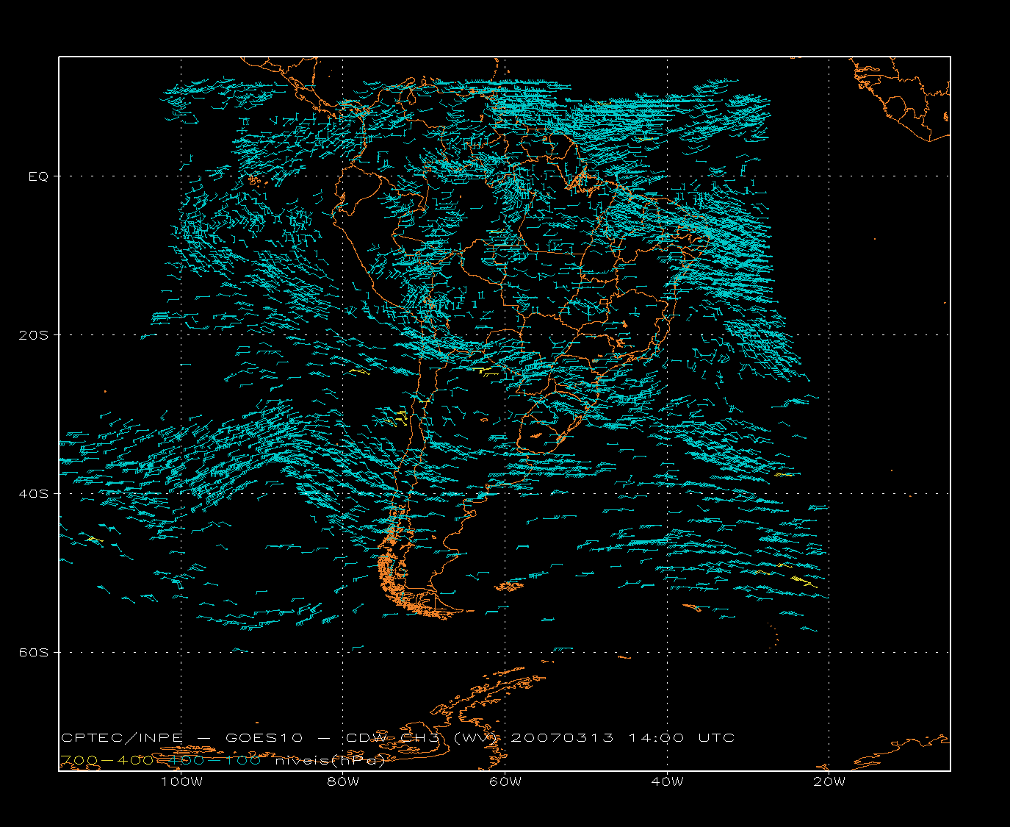Click the 40S latitude label

tap(33, 494)
